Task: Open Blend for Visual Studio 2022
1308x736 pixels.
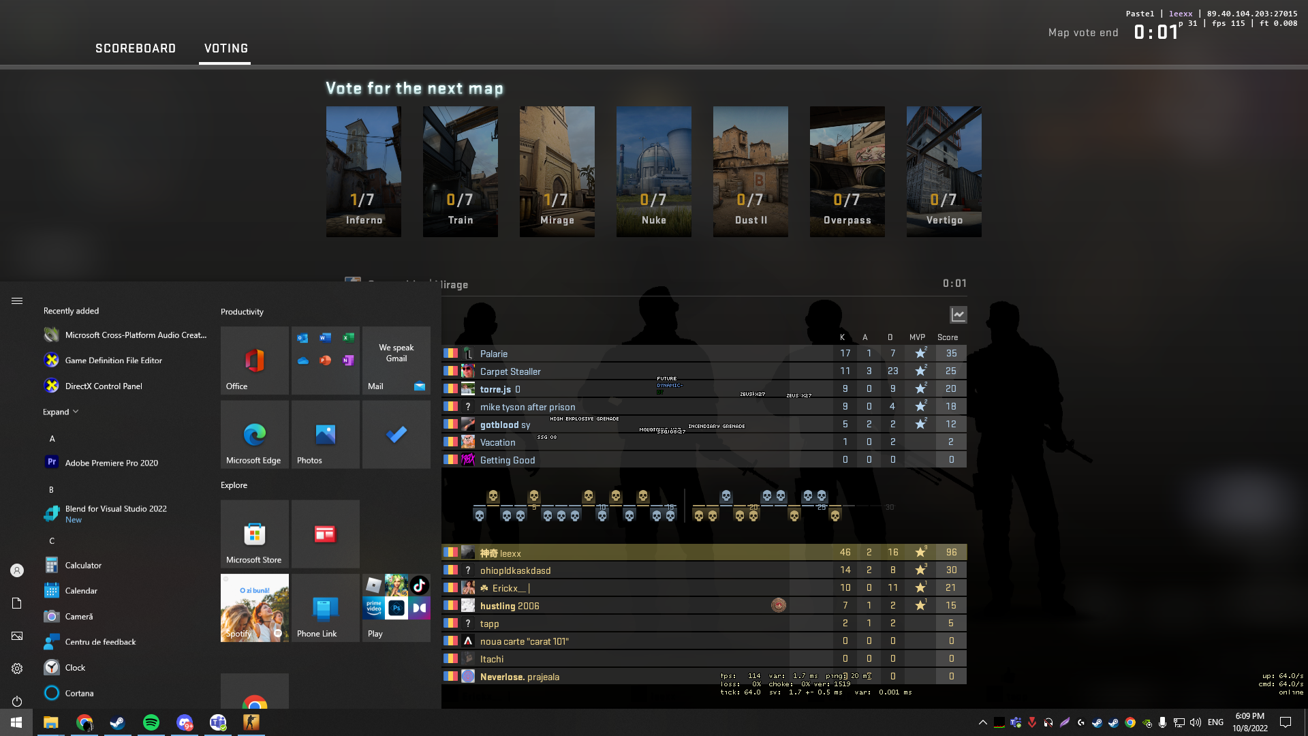Action: tap(125, 514)
